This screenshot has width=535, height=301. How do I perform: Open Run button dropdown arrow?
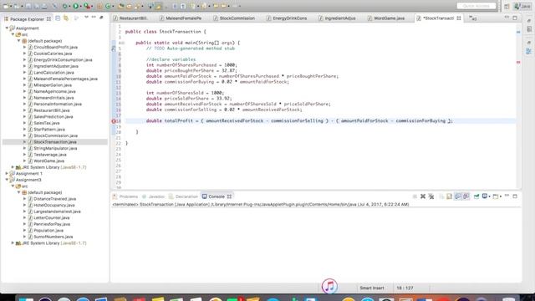tap(80, 7)
